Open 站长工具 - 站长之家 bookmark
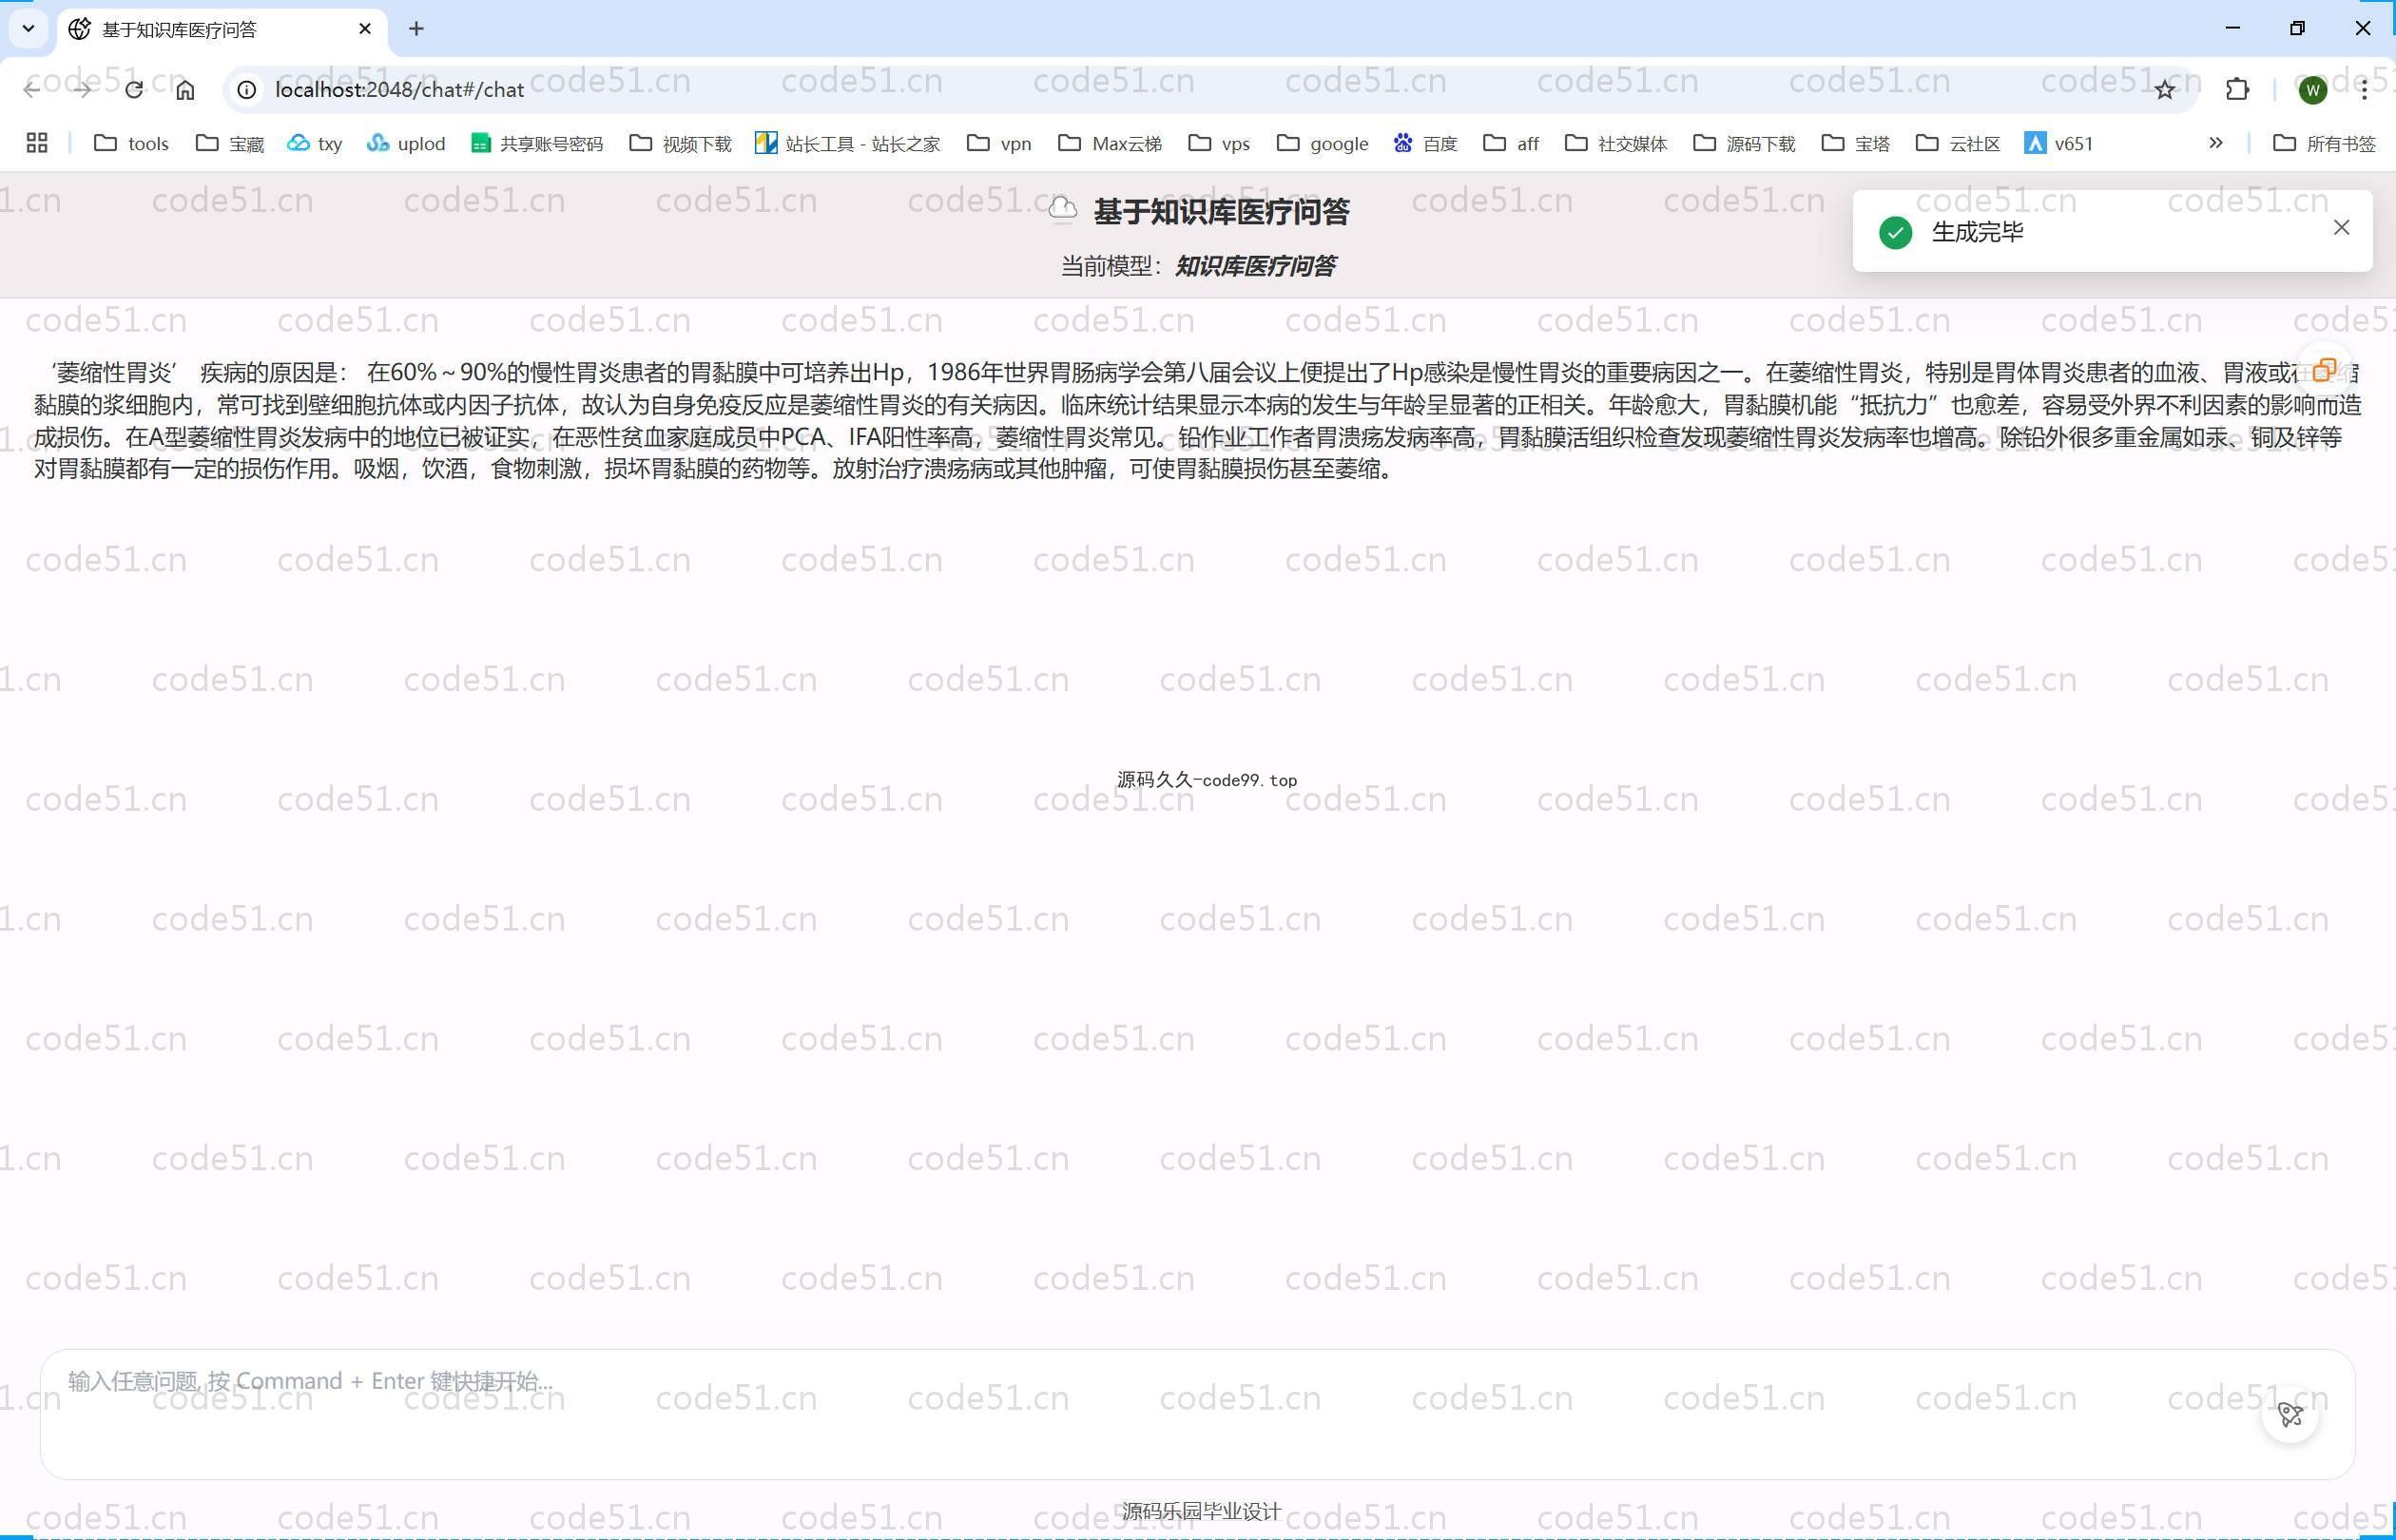2396x1540 pixels. [848, 143]
